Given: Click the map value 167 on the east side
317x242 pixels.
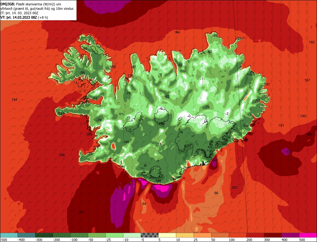Looking at the screenshot, I should click(307, 80).
